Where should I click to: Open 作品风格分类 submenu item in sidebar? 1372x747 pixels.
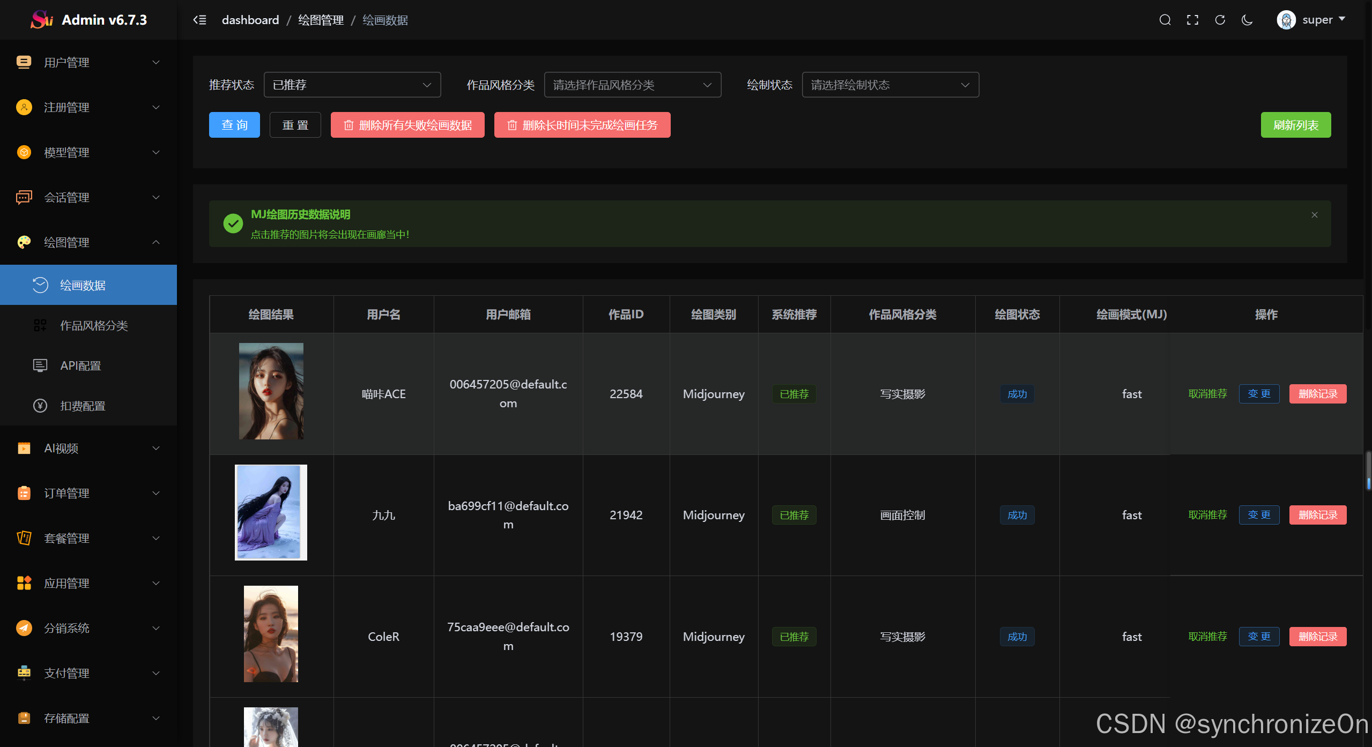[94, 325]
